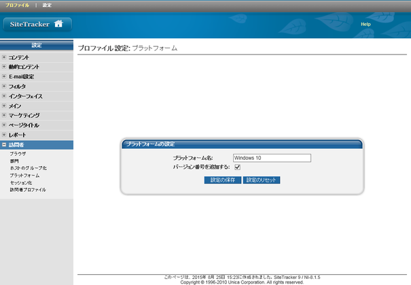Toggle the バージョン番号を追加する checkbox

coord(238,167)
